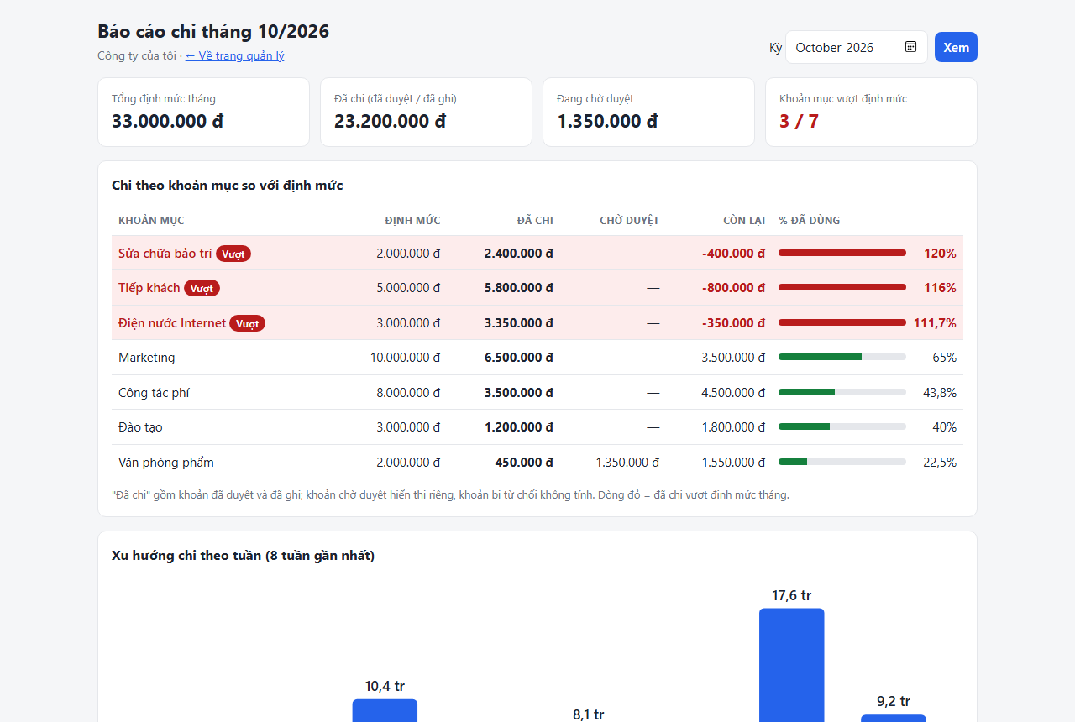
Task: Click the Xem button
Action: coord(956,47)
